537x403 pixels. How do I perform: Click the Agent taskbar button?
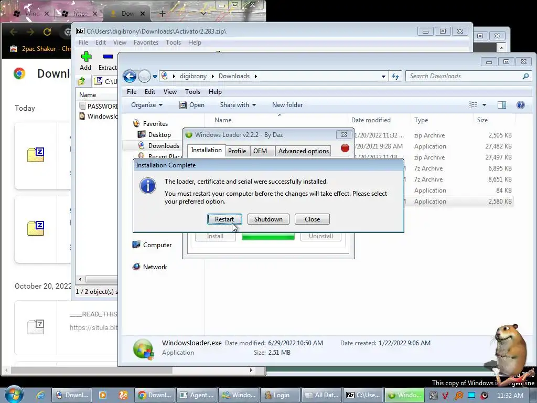(x=197, y=395)
